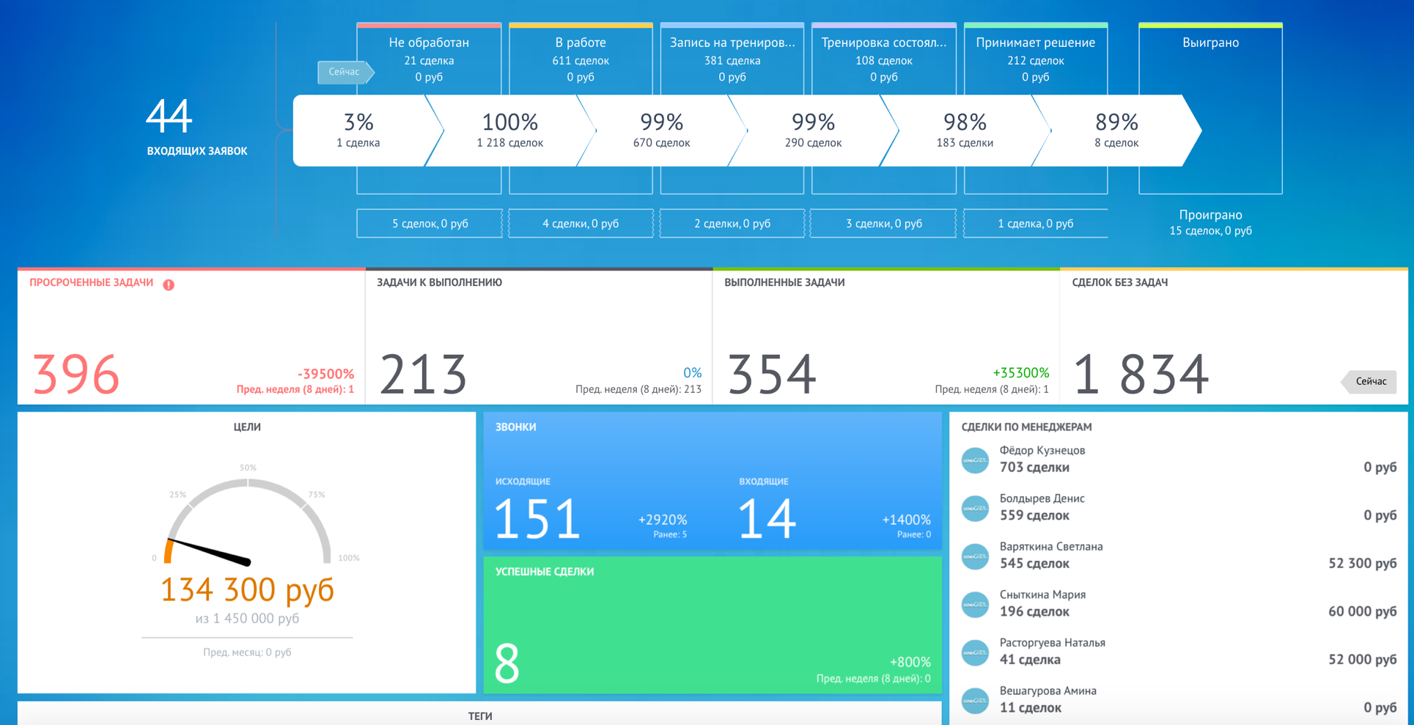Click Фёдор Кузнецов's avatar icon

coord(975,460)
